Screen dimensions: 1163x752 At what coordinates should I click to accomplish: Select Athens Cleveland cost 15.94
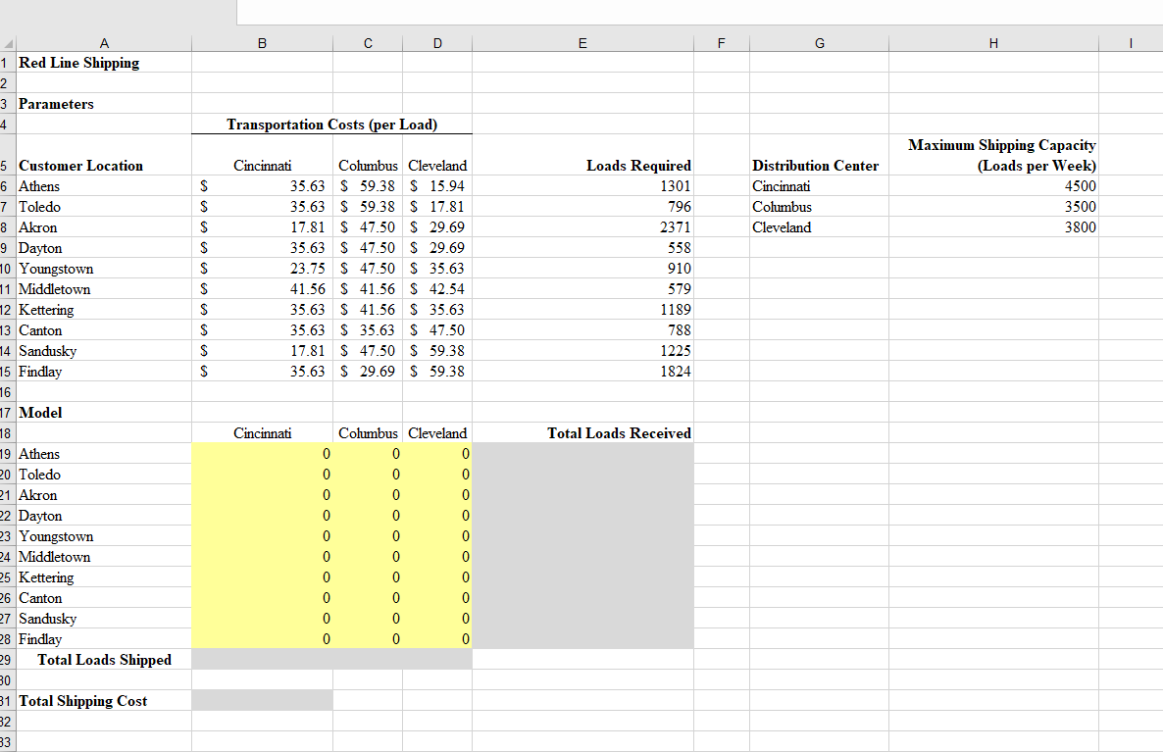[437, 186]
